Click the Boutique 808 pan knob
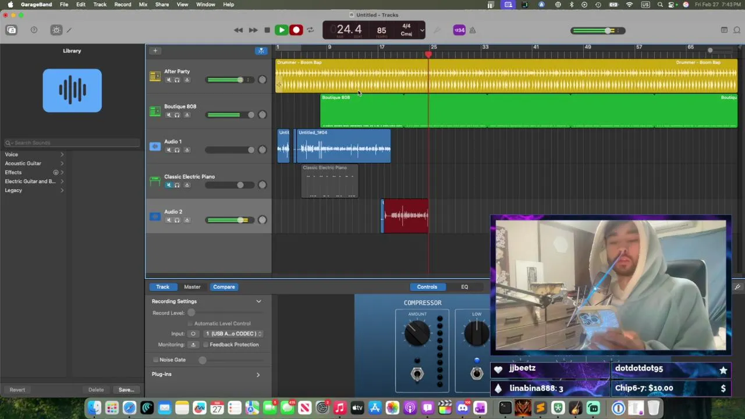 pos(262,115)
